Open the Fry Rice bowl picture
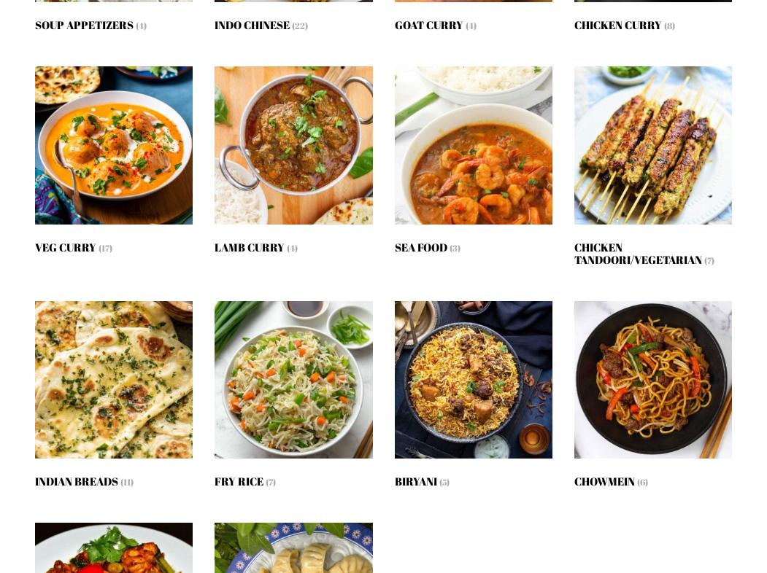 [x=293, y=380]
